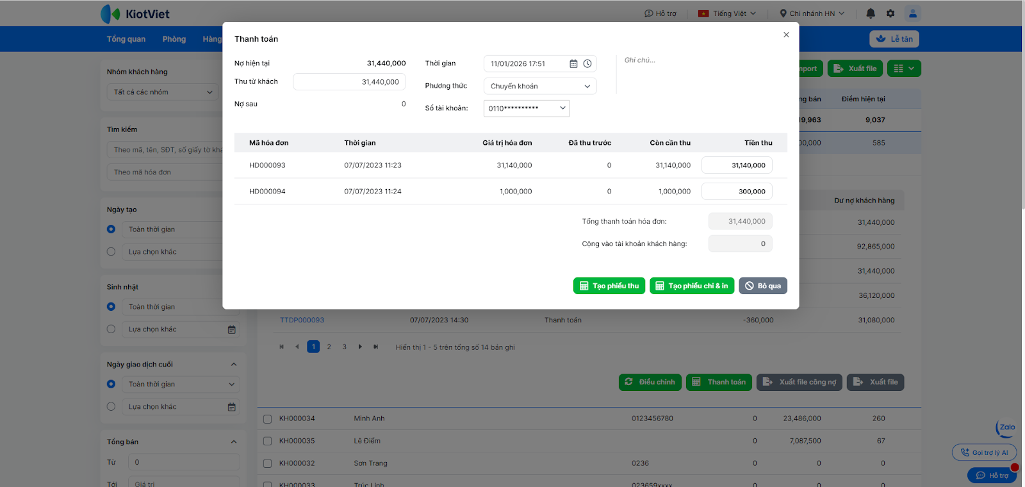Screen dimensions: 1025x487
Task: Click Thu từ khách amount field
Action: [x=349, y=82]
